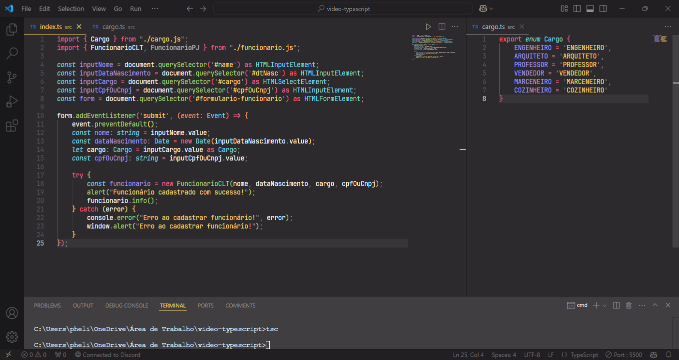Switch to the DEBUG CONSOLE tab
679x360 pixels.
126,305
